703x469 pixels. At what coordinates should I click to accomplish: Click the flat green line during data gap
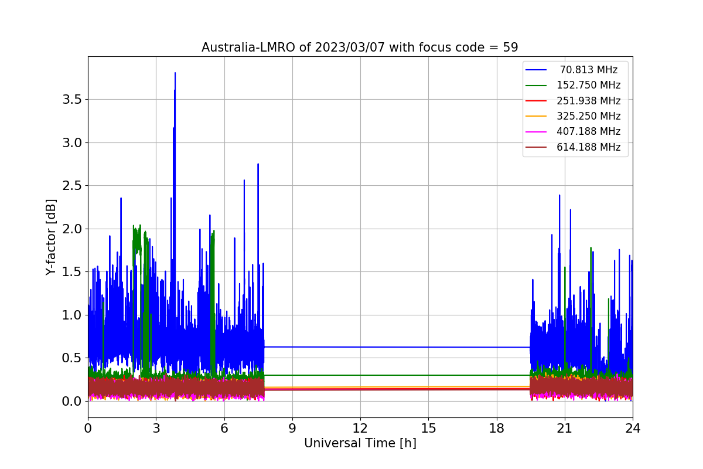397,375
